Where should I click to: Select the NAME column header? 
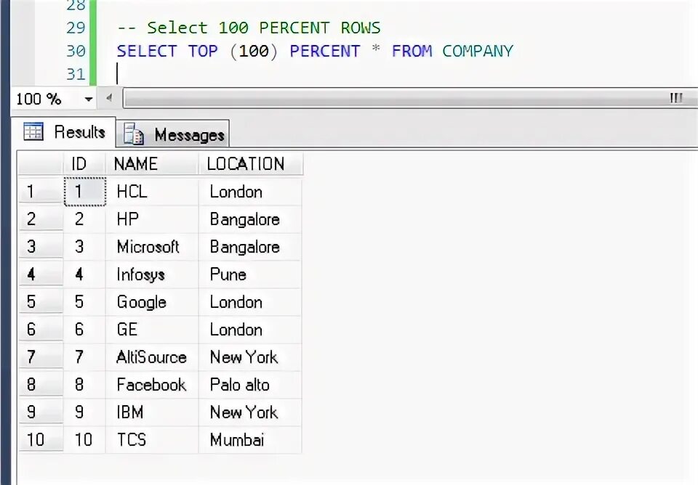tap(152, 163)
